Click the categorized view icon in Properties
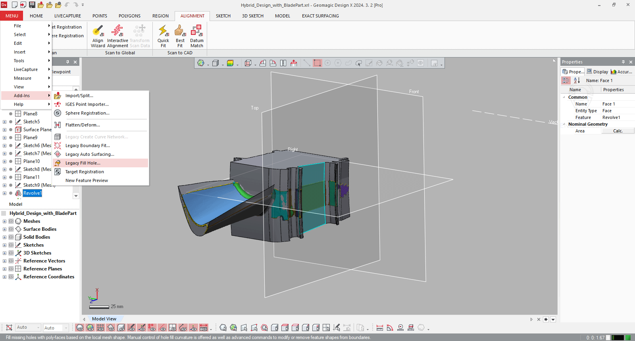The height and width of the screenshot is (341, 635). (x=566, y=80)
